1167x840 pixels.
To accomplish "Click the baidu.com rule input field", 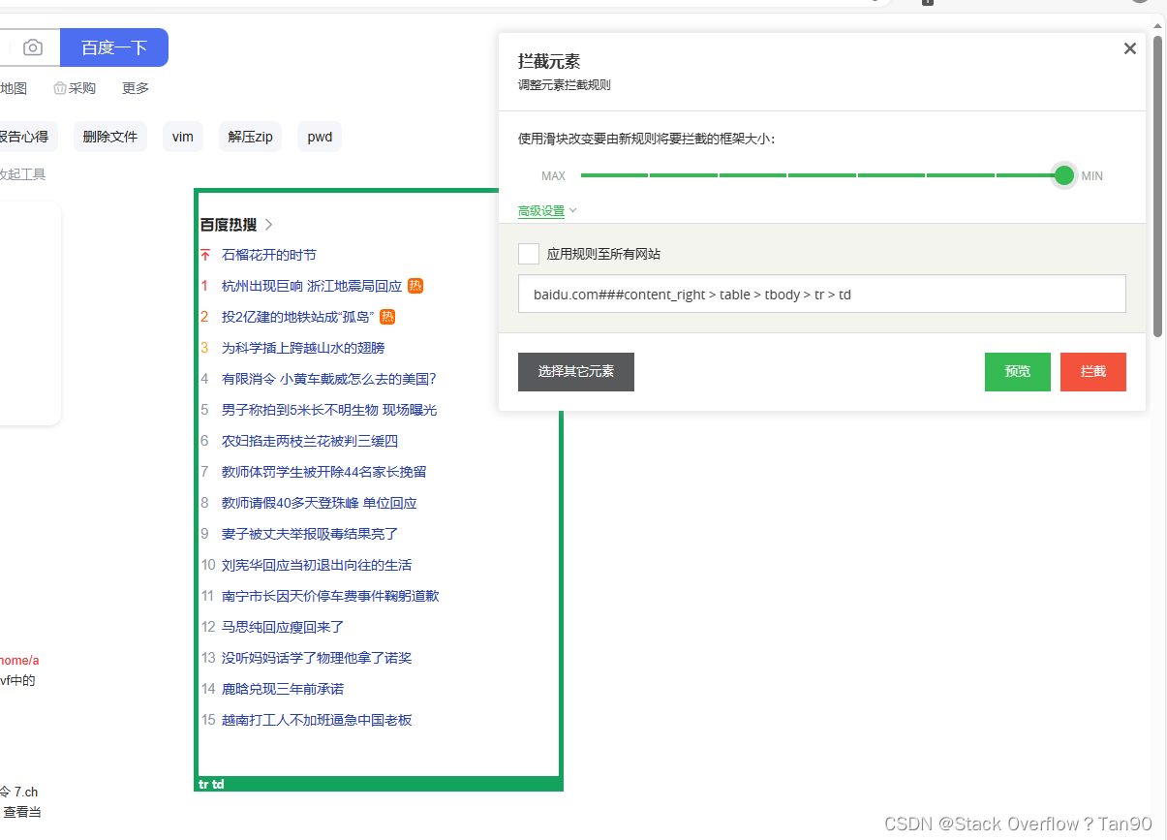I will click(x=822, y=294).
